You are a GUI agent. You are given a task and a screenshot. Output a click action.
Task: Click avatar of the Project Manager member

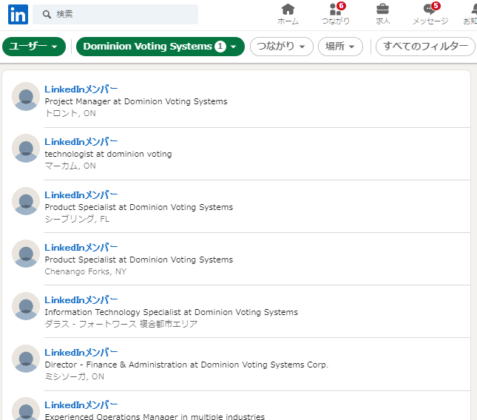(26, 96)
